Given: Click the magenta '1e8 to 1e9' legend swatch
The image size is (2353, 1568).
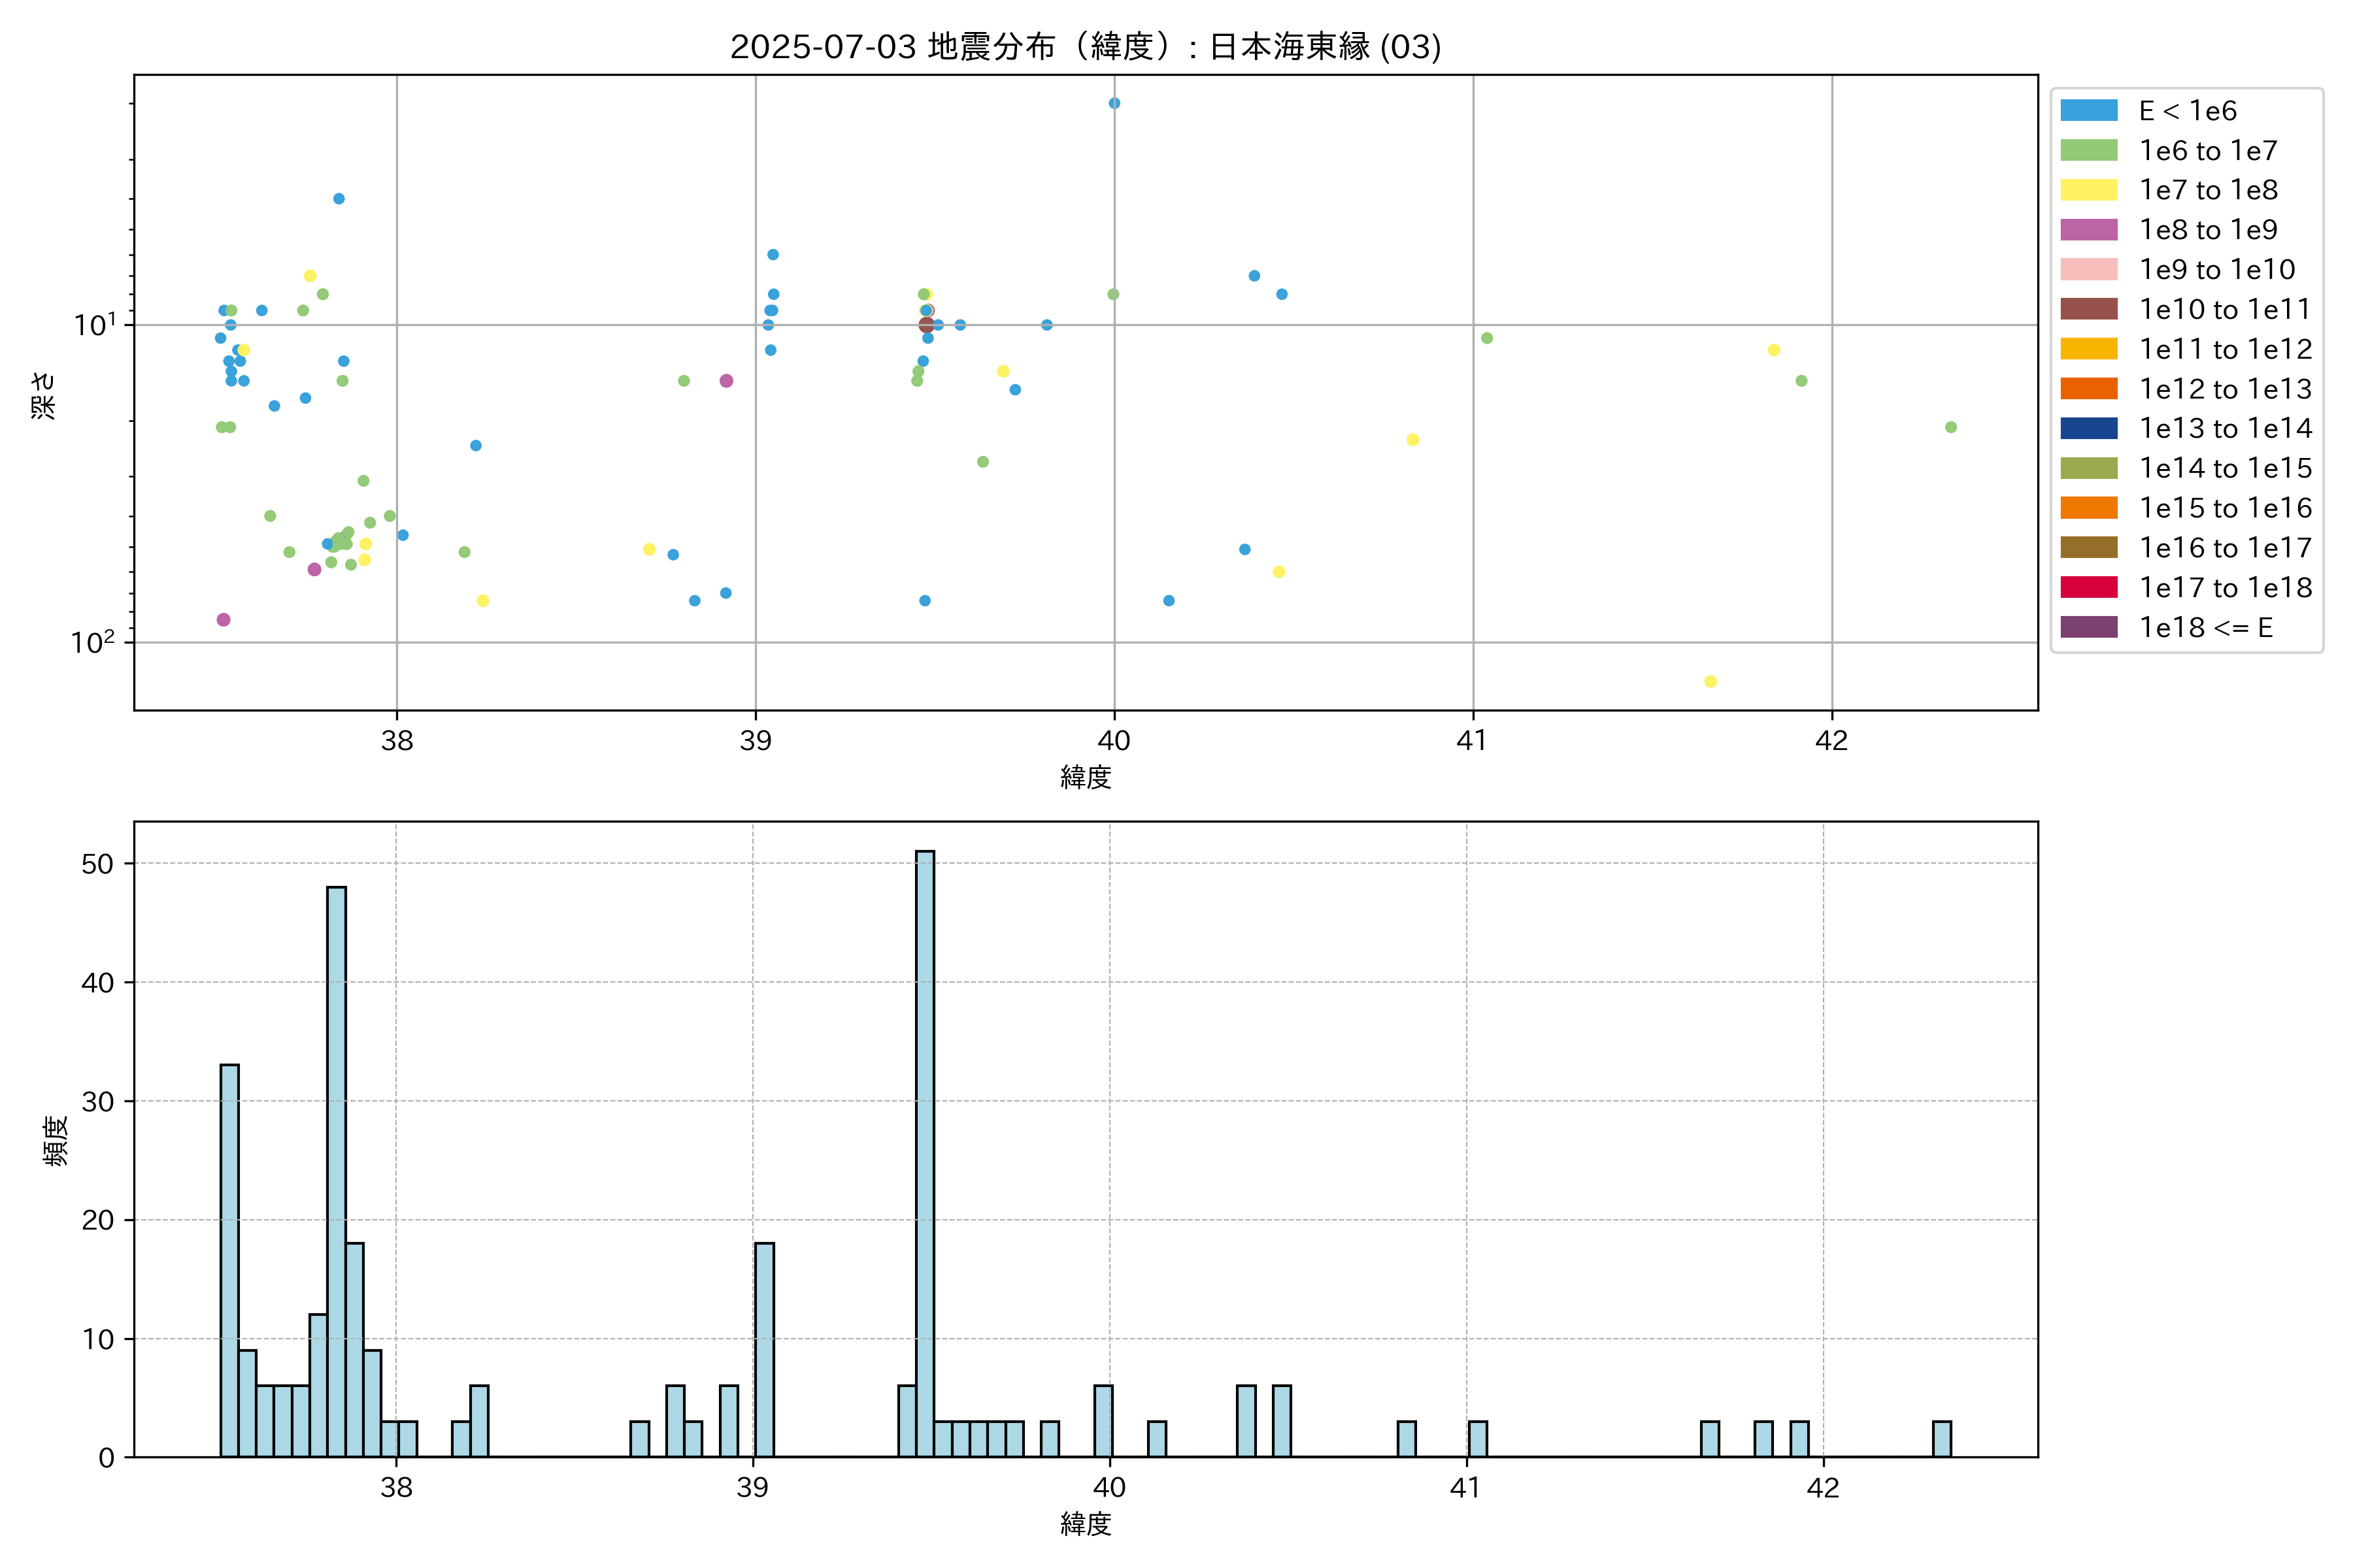Looking at the screenshot, I should (2088, 230).
